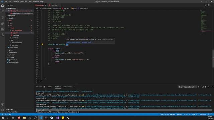Expand the .gradle folder

11,18
